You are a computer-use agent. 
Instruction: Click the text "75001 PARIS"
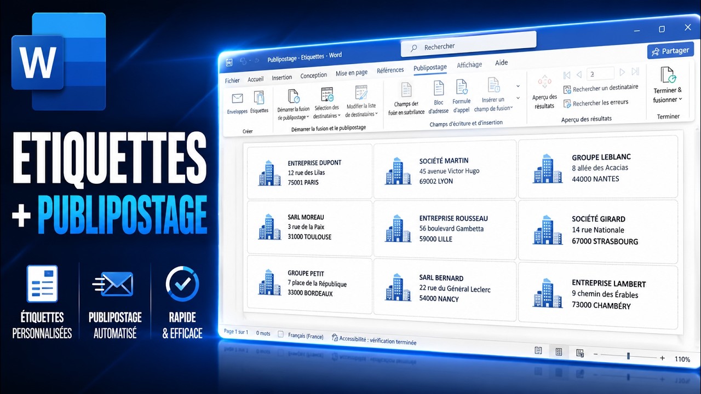[x=303, y=182]
